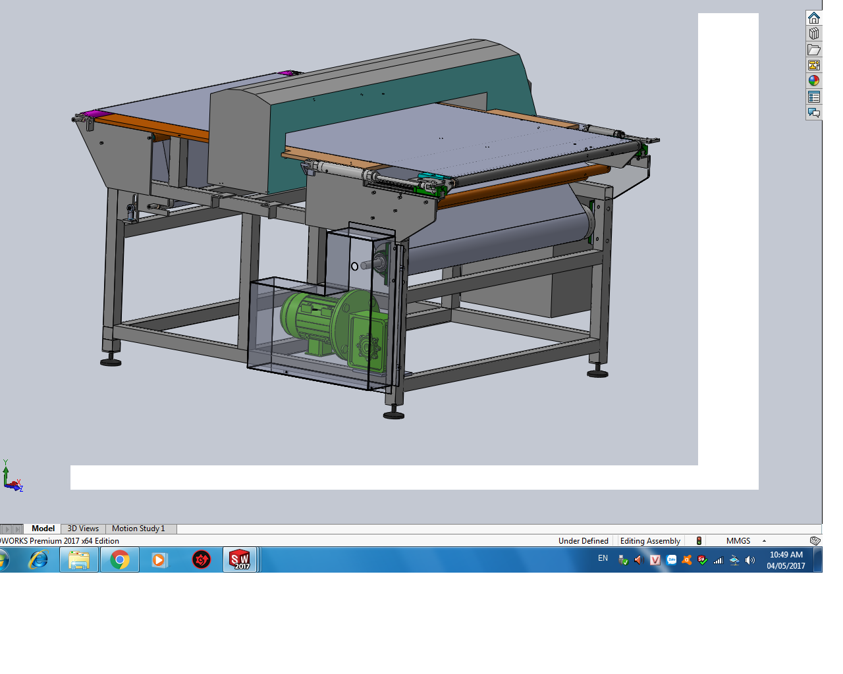
Task: Open the clock showing 10:49 AM
Action: pos(786,560)
